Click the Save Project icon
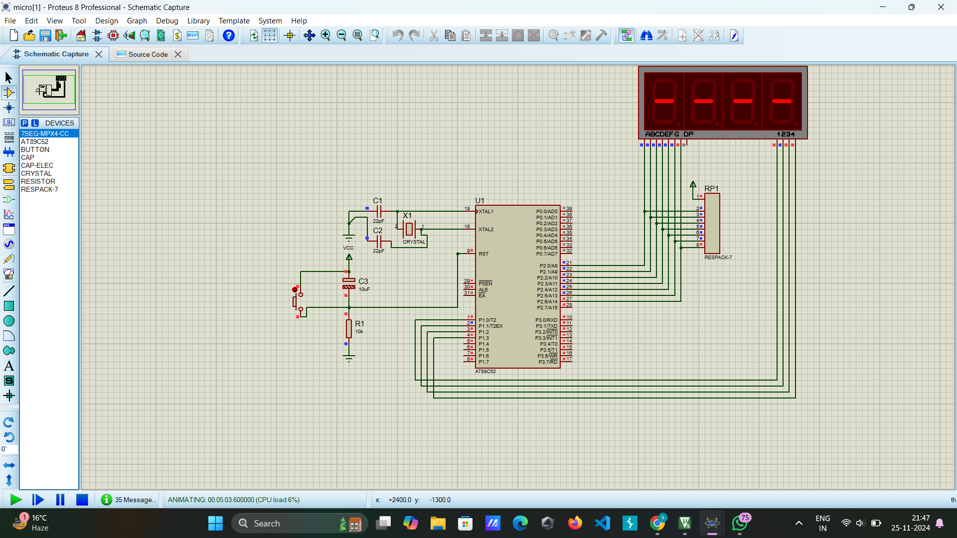The height and width of the screenshot is (538, 957). pyautogui.click(x=45, y=35)
